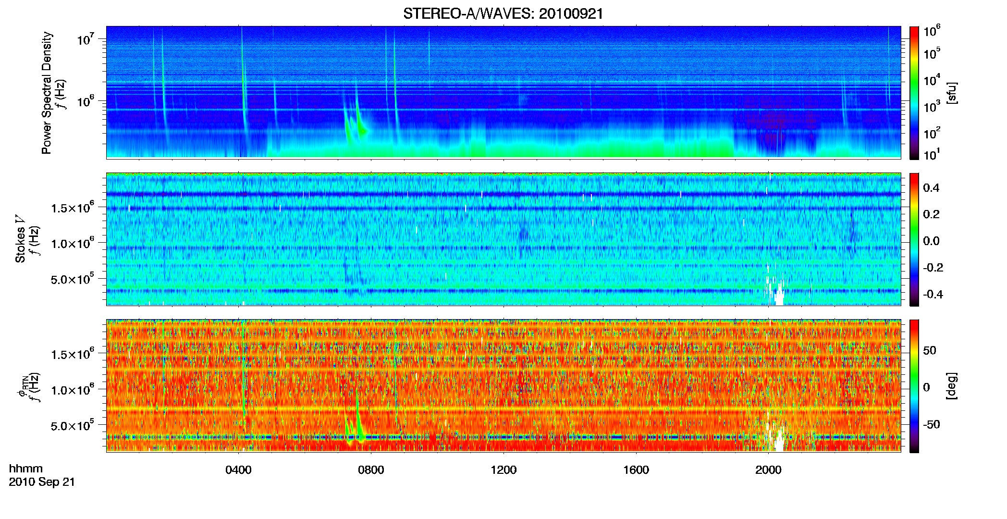Click the 2000 time tick label
Screen dimensions: 1007x519
click(x=768, y=470)
